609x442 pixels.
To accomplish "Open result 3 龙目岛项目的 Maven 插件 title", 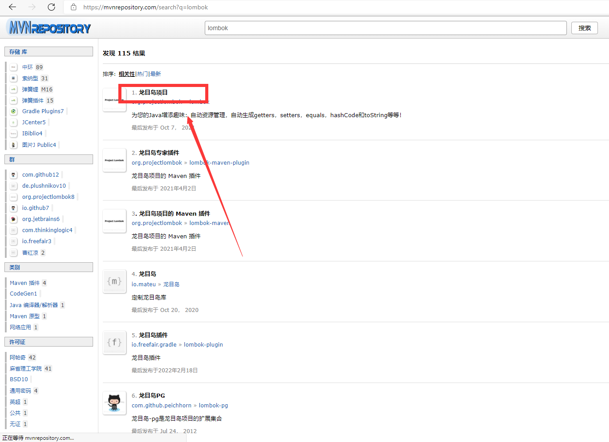I will [175, 213].
